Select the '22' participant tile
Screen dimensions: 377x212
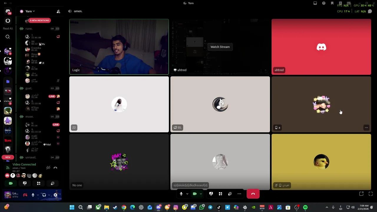[x=119, y=105]
